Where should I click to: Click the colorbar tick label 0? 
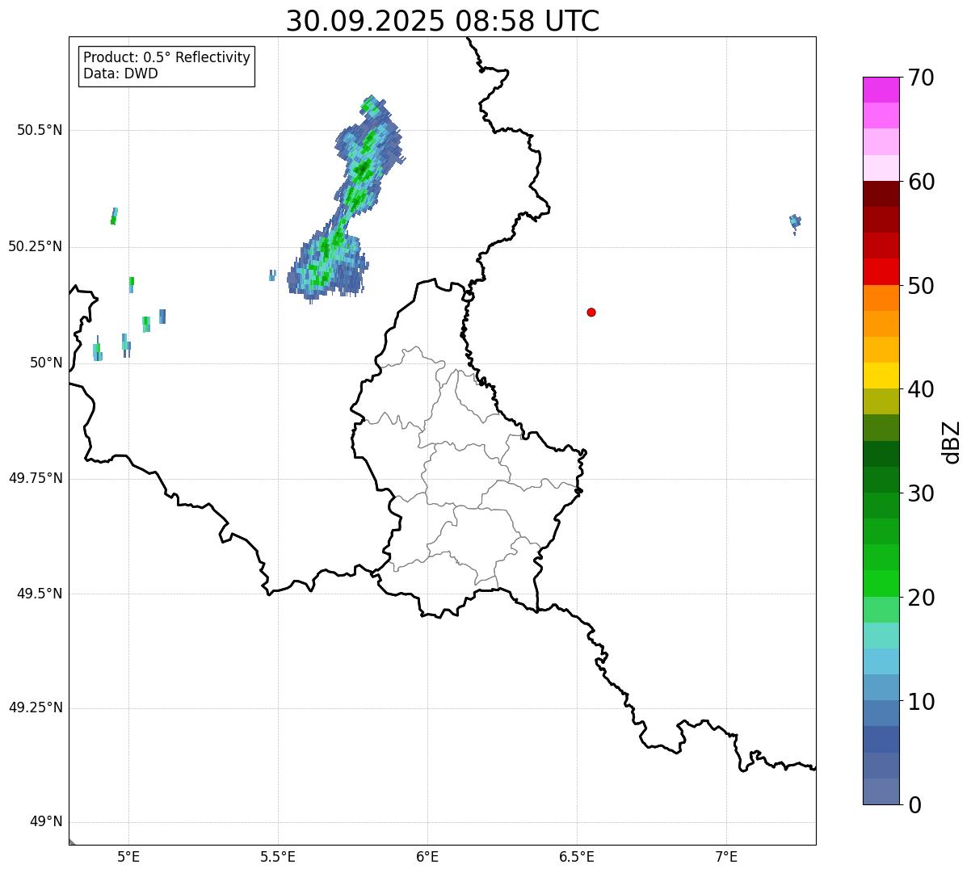pos(915,804)
